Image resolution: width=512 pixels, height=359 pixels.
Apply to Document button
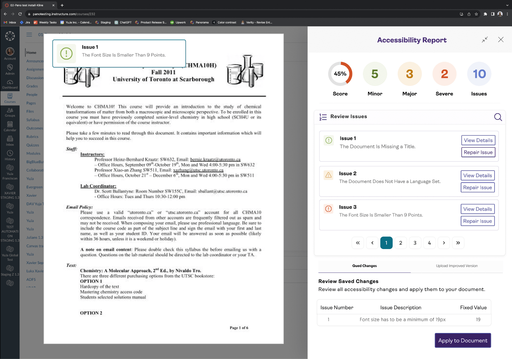click(463, 340)
